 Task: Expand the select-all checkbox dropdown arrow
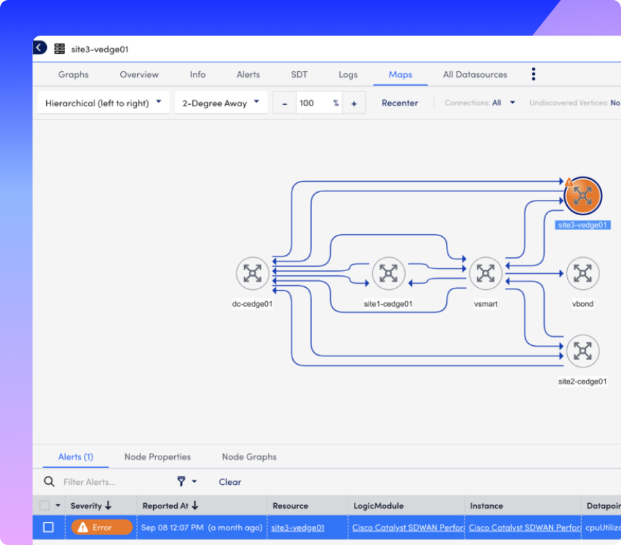(58, 505)
